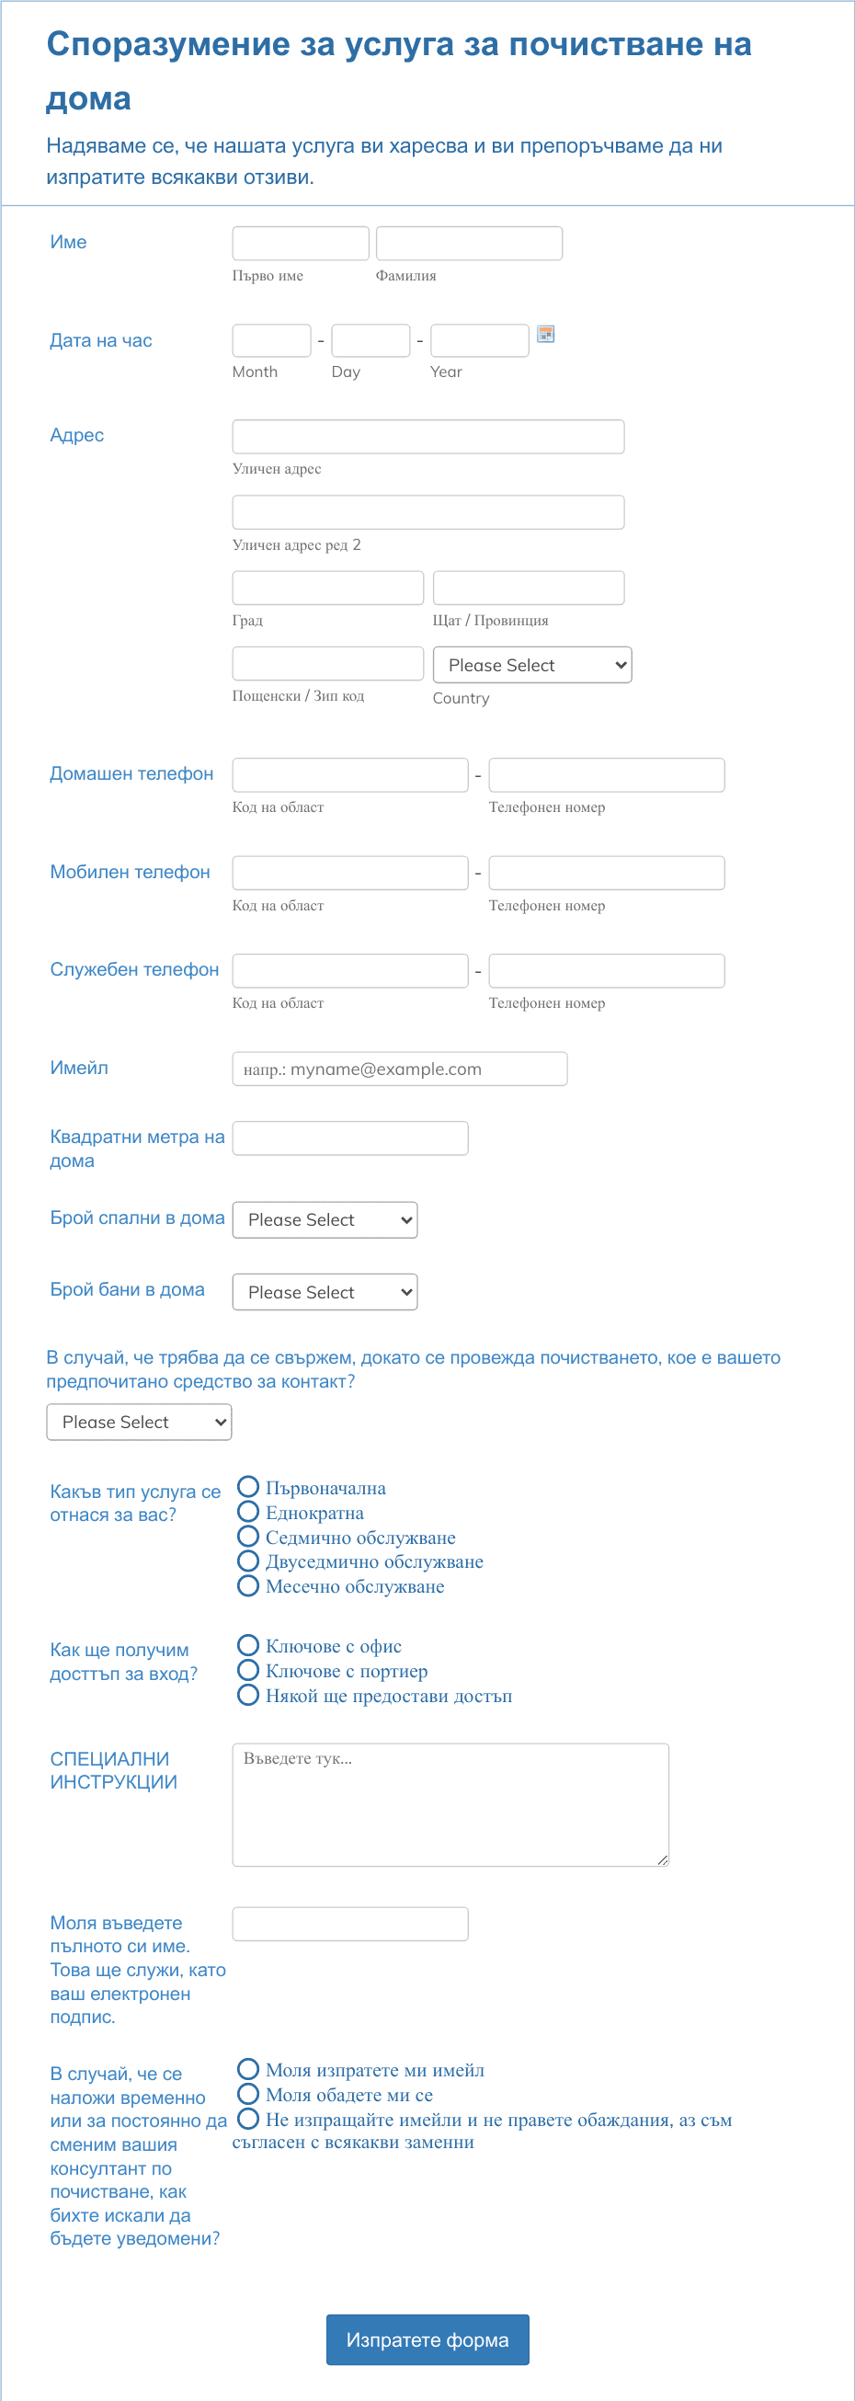The image size is (855, 2401).
Task: Choose Седмично обслужване service type
Action: (247, 1536)
